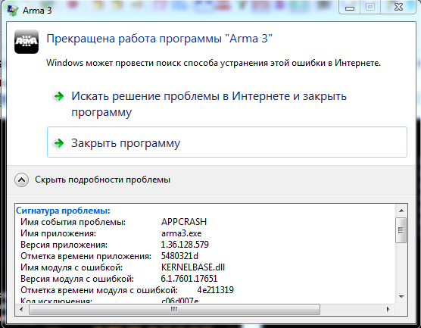421x328 pixels.
Task: Click the horizontal scroll-left arrow
Action: [x=21, y=310]
